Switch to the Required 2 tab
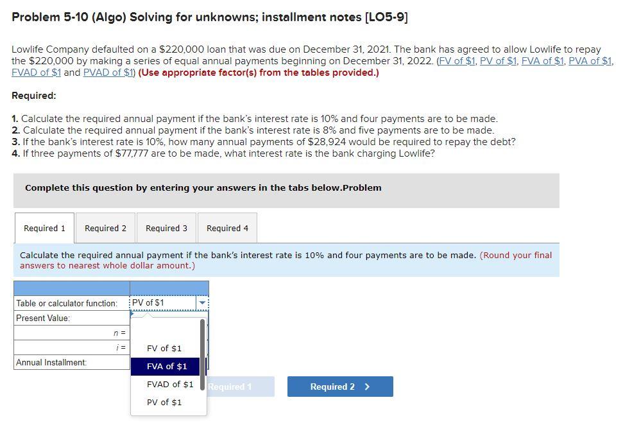Screen dimensions: 632x436 (x=106, y=228)
